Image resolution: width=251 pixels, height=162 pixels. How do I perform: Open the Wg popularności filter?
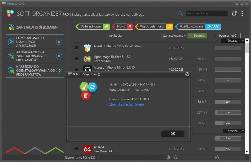(x=154, y=26)
